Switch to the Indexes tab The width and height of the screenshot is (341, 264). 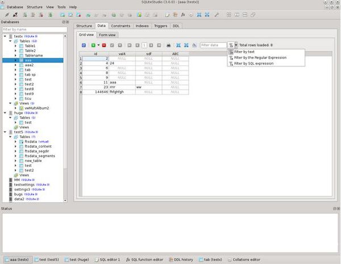[142, 26]
